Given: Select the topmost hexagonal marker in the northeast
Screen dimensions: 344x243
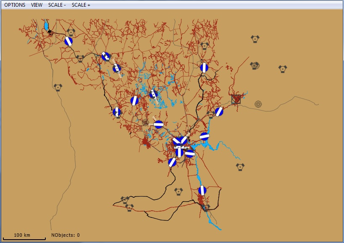Looking at the screenshot, I should click(x=255, y=39).
